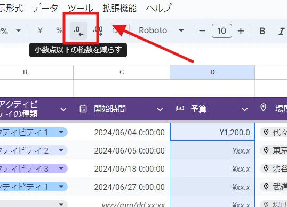Open the chip dropdown in the 2024/06/27 row

click(x=61, y=187)
